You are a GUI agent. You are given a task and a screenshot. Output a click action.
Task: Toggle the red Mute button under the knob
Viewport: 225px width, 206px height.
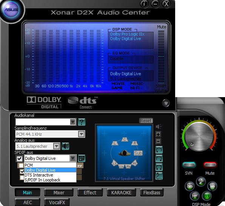(210, 165)
